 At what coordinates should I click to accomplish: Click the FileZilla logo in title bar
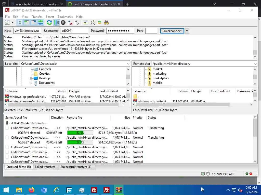click(x=7, y=10)
